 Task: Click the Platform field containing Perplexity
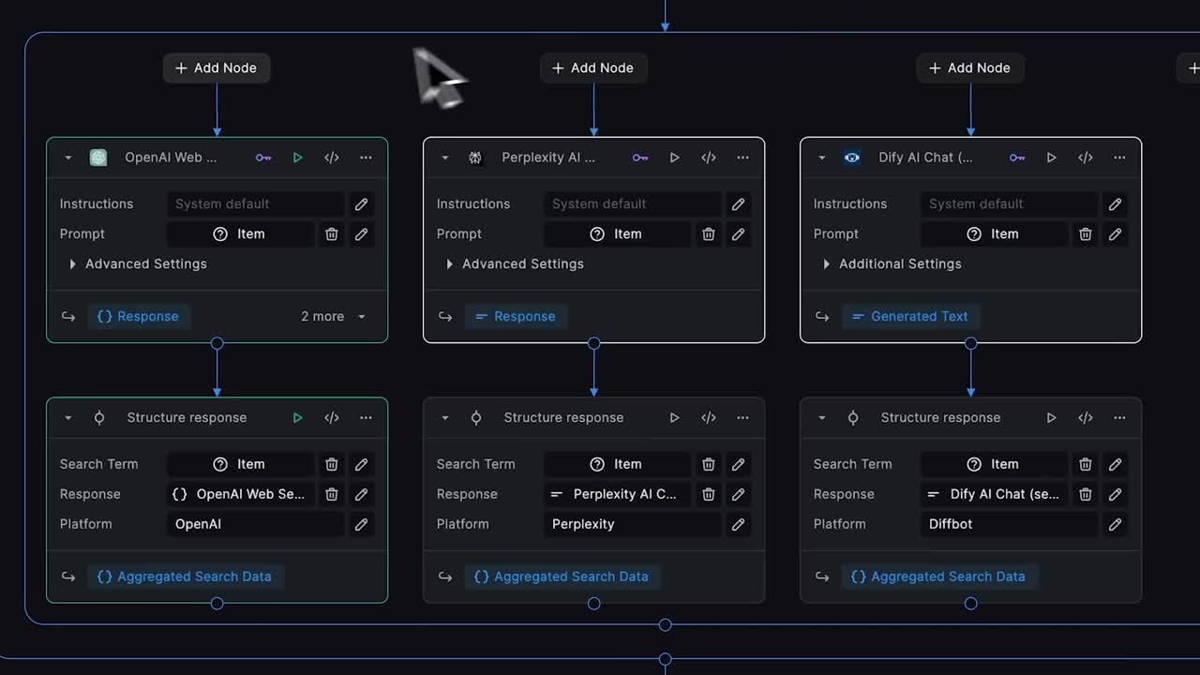pyautogui.click(x=631, y=524)
